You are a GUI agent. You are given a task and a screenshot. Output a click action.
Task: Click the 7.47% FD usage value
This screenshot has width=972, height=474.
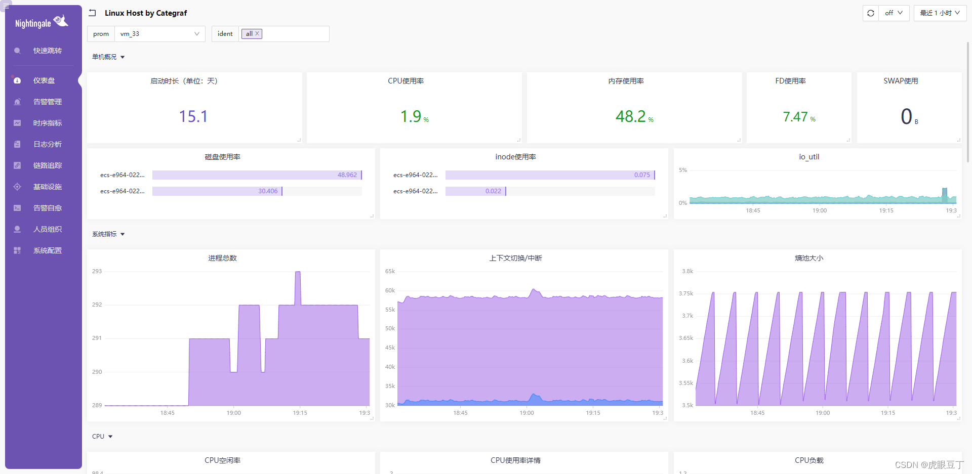[799, 117]
